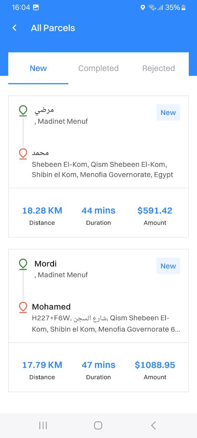This screenshot has height=438, width=197.
Task: Tap the orange drop-off pin for محمد
Action: (x=23, y=154)
